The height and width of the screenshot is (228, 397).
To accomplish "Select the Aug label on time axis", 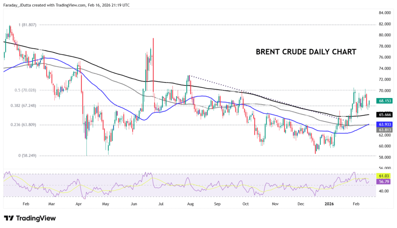I will tap(190, 203).
